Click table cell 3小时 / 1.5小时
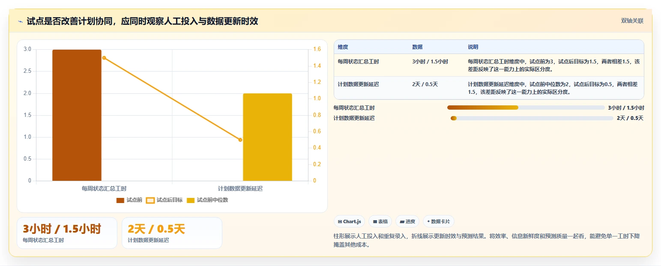The width and height of the screenshot is (661, 266). click(430, 62)
